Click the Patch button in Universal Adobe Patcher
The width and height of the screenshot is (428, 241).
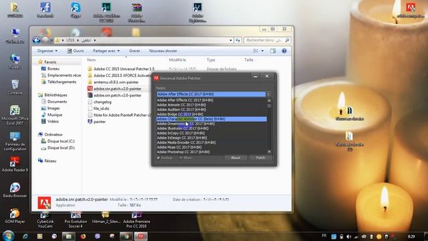(260, 158)
